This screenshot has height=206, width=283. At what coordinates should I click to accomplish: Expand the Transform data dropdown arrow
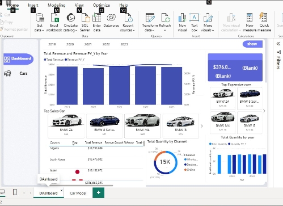click(x=153, y=30)
